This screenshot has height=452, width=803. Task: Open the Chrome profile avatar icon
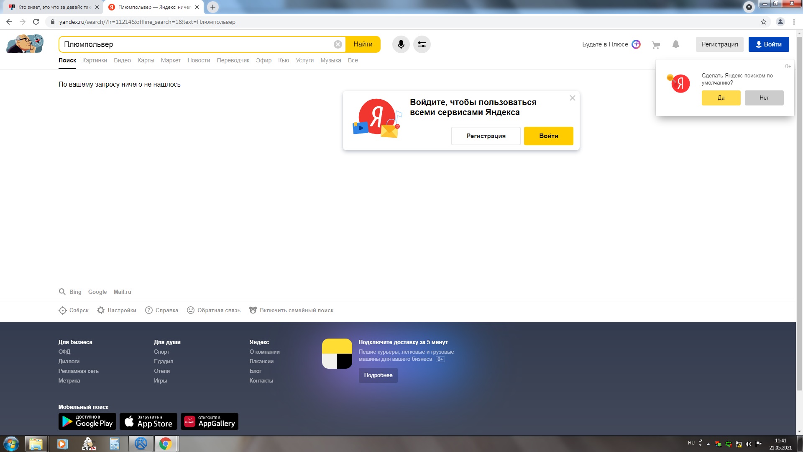coord(780,22)
